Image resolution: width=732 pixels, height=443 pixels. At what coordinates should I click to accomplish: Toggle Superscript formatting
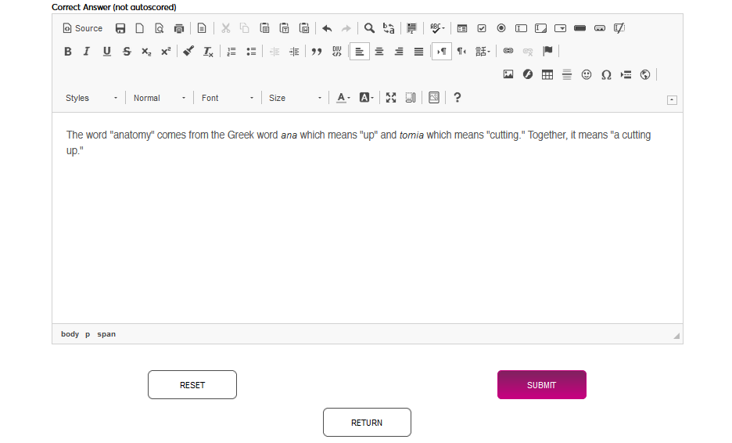[x=166, y=52]
